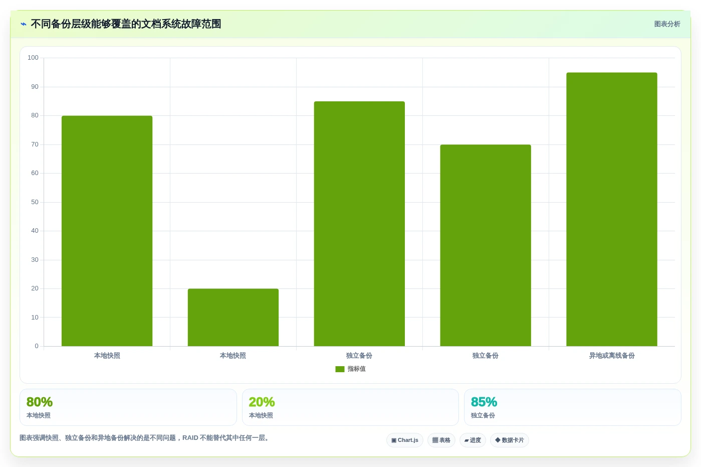Select the 进度 tag
The width and height of the screenshot is (701, 467).
pyautogui.click(x=473, y=440)
